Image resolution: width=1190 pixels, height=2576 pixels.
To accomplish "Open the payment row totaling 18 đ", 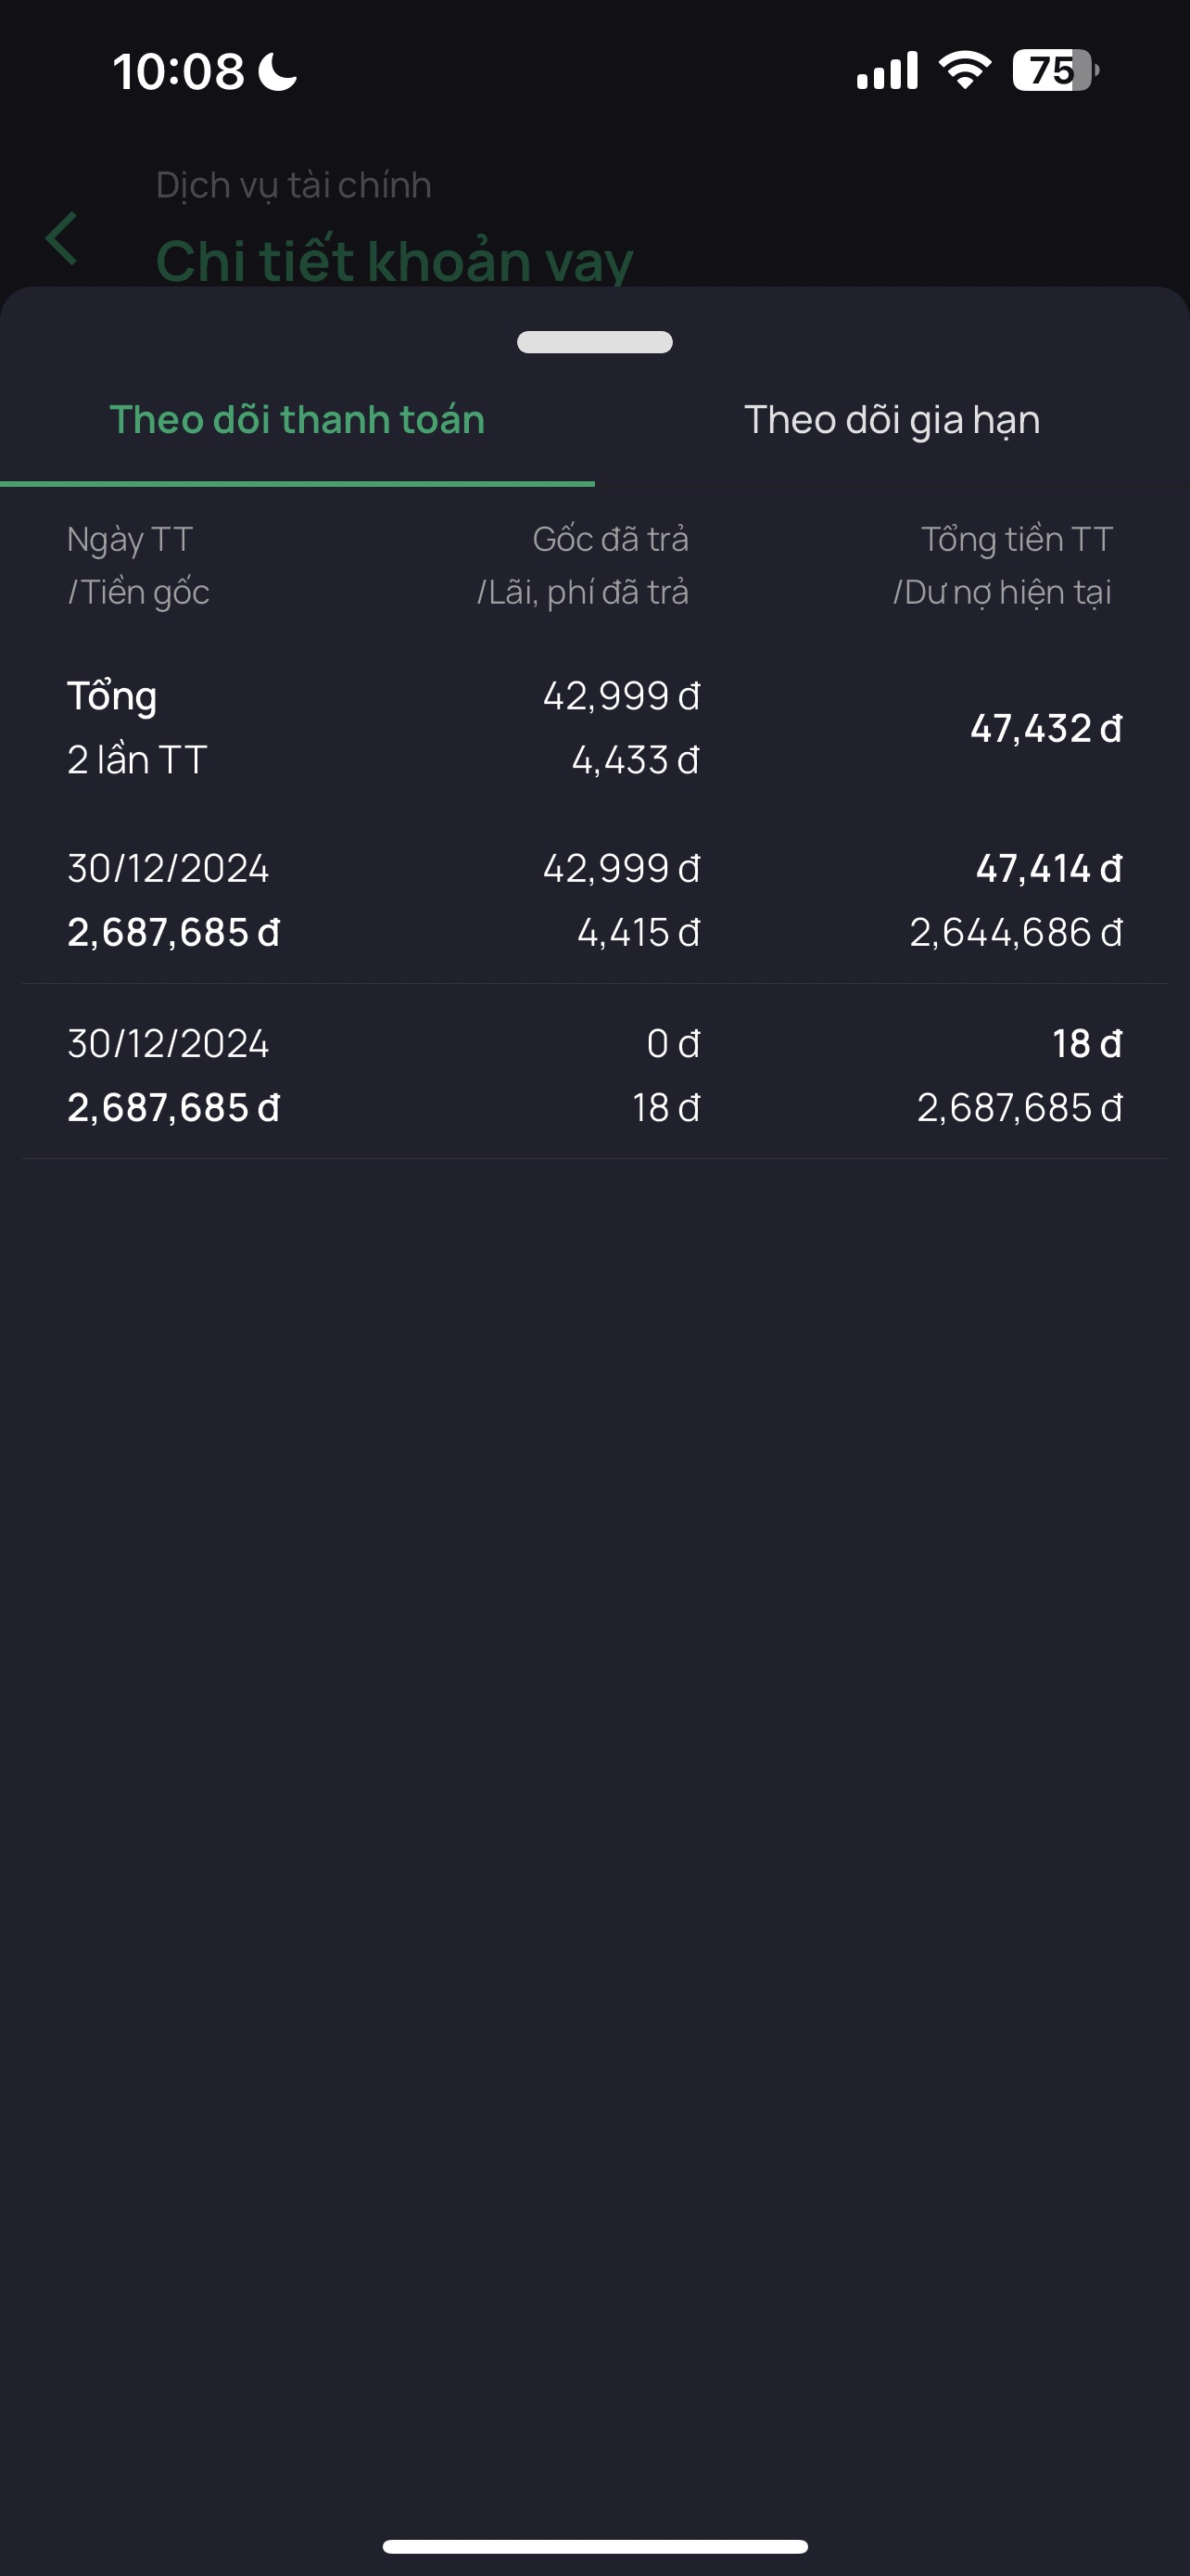I will click(x=594, y=1075).
